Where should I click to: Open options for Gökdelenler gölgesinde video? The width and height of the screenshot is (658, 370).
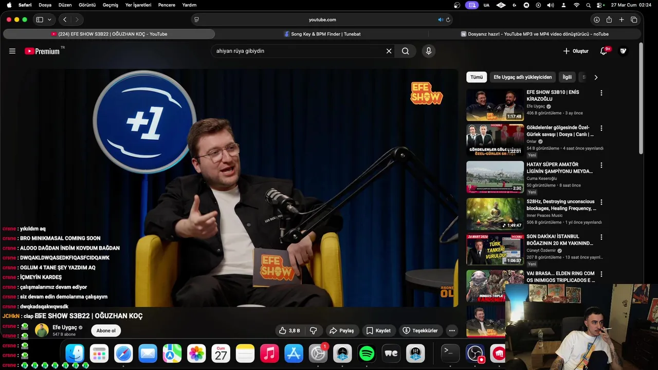[601, 128]
